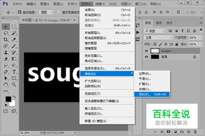Select the Gradient tool

click(x=14, y=59)
